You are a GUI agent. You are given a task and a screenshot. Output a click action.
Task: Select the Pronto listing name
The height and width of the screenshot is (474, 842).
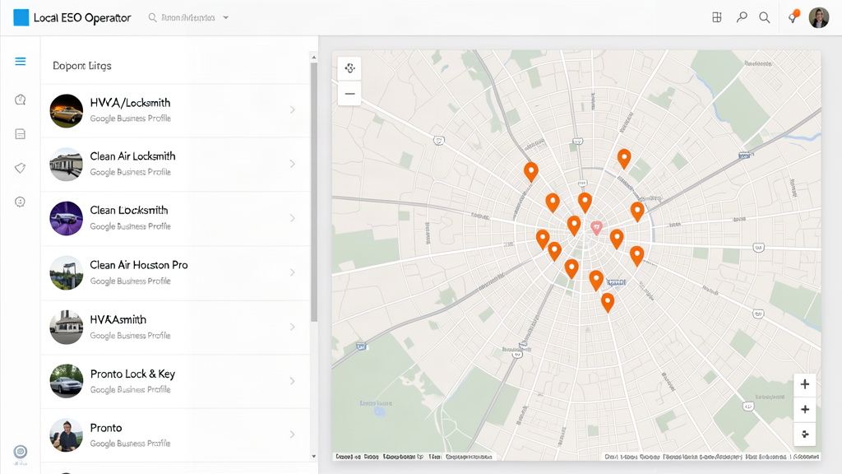pyautogui.click(x=106, y=428)
